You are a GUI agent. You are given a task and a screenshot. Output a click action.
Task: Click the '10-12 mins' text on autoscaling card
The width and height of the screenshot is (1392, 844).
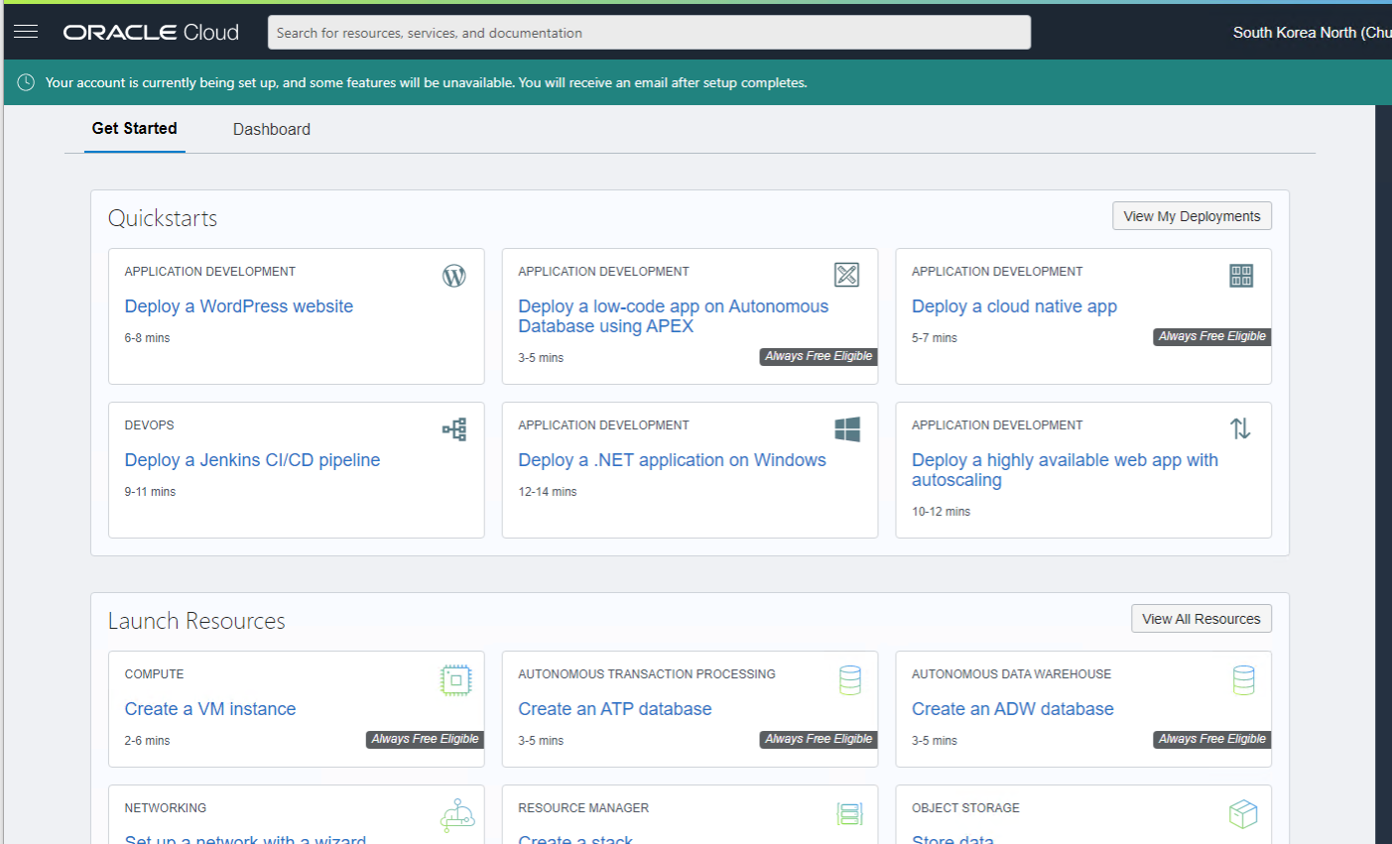pyautogui.click(x=942, y=512)
